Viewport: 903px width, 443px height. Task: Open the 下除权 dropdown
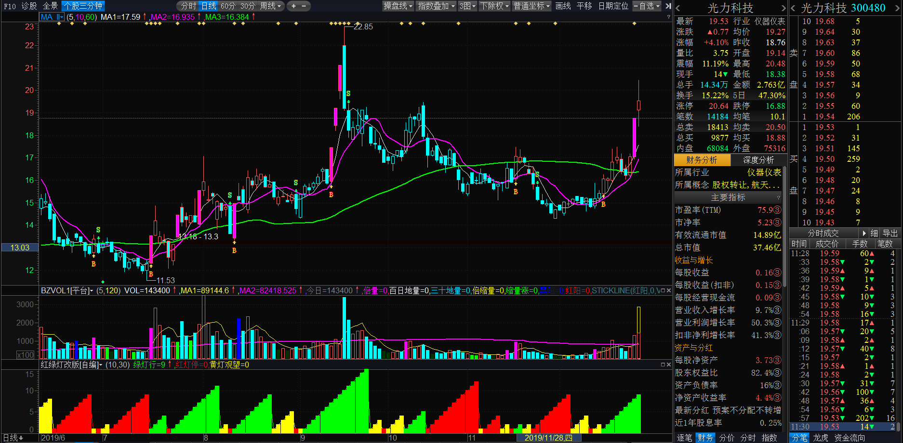(x=494, y=6)
